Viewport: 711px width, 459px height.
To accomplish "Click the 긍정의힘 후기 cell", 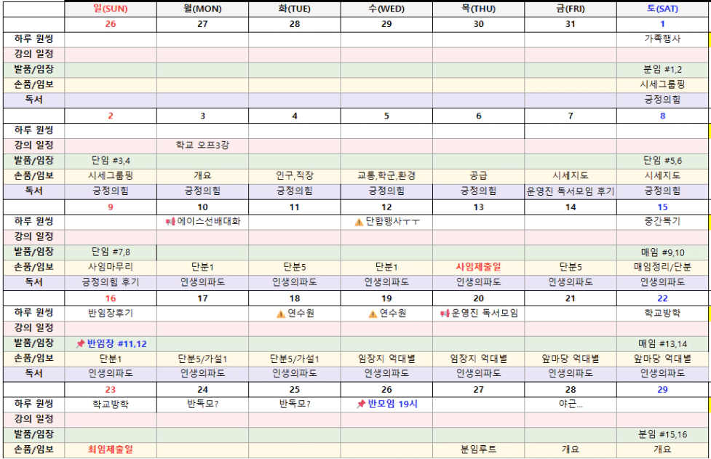I will click(111, 282).
